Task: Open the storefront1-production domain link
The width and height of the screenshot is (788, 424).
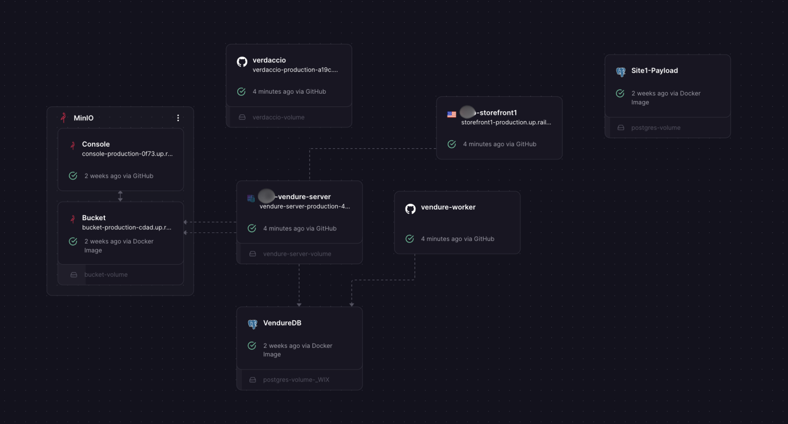Action: pos(506,122)
